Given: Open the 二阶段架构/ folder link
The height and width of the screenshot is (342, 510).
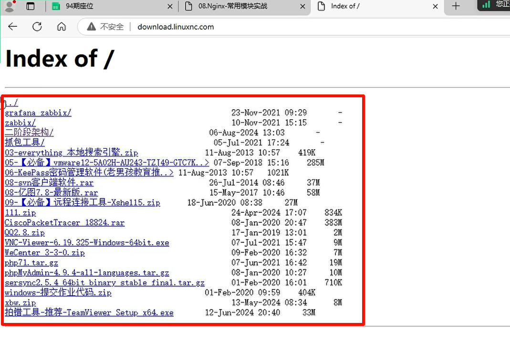Looking at the screenshot, I should point(29,133).
